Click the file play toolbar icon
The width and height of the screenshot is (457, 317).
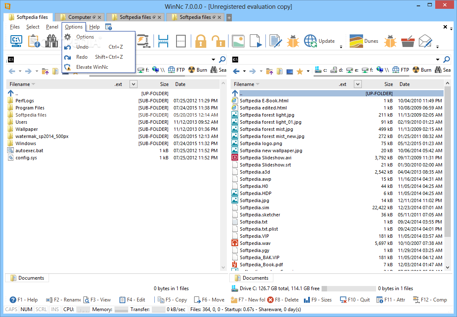coord(256,41)
